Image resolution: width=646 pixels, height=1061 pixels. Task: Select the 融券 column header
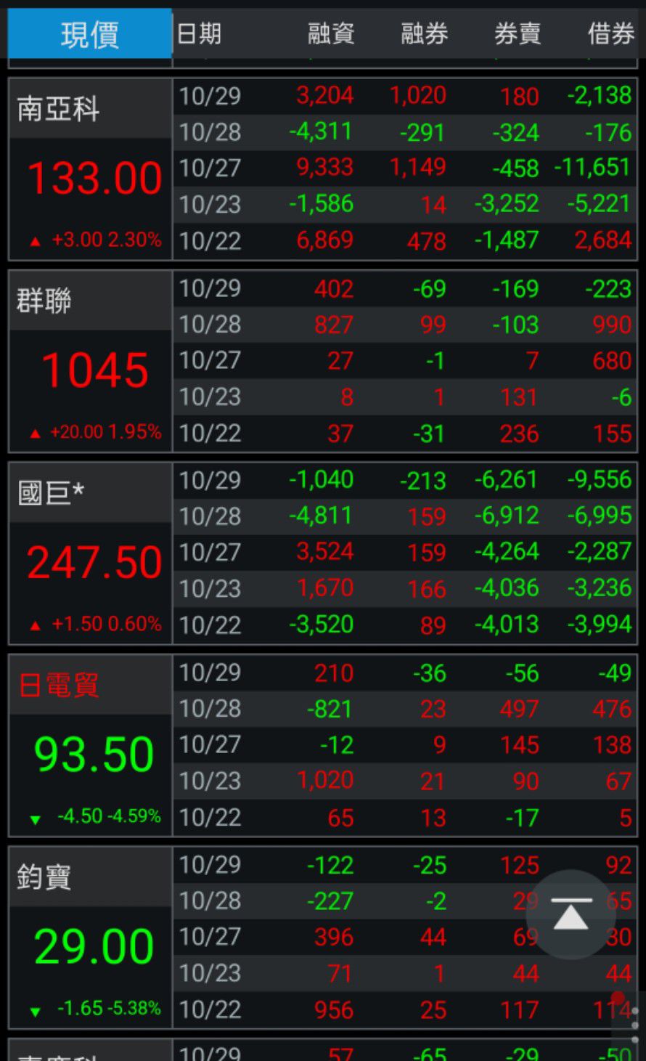425,33
